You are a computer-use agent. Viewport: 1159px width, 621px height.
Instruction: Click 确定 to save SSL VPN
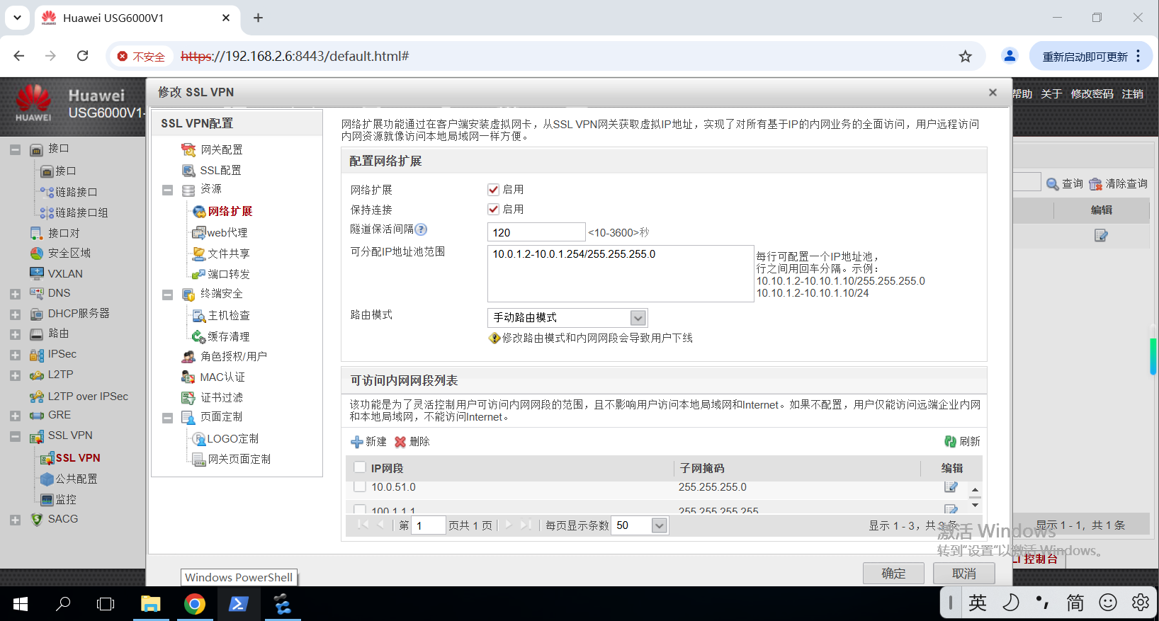point(893,574)
